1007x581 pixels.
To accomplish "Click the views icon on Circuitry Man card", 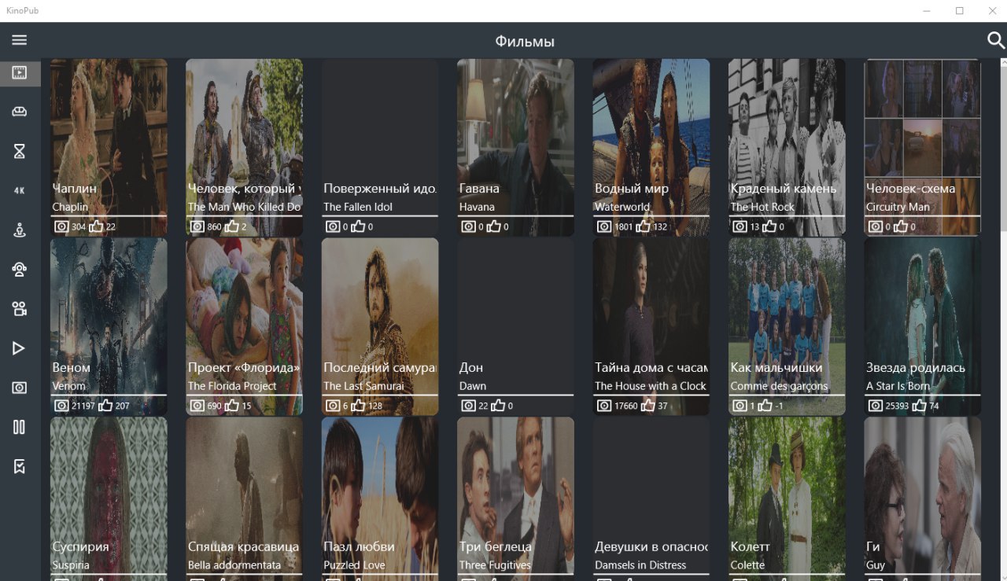I will pyautogui.click(x=876, y=226).
